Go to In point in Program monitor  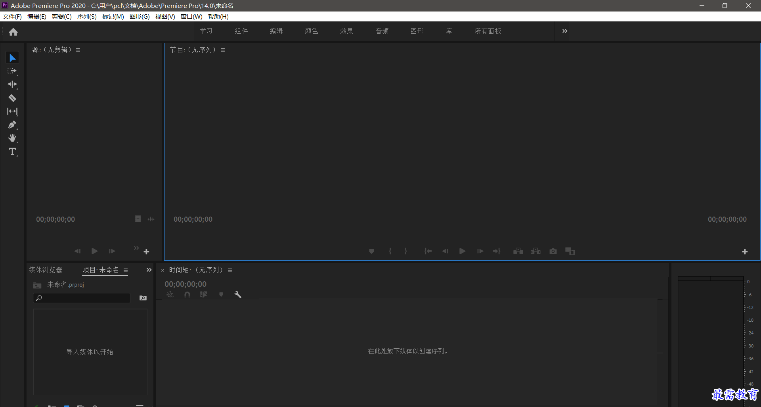pyautogui.click(x=428, y=251)
